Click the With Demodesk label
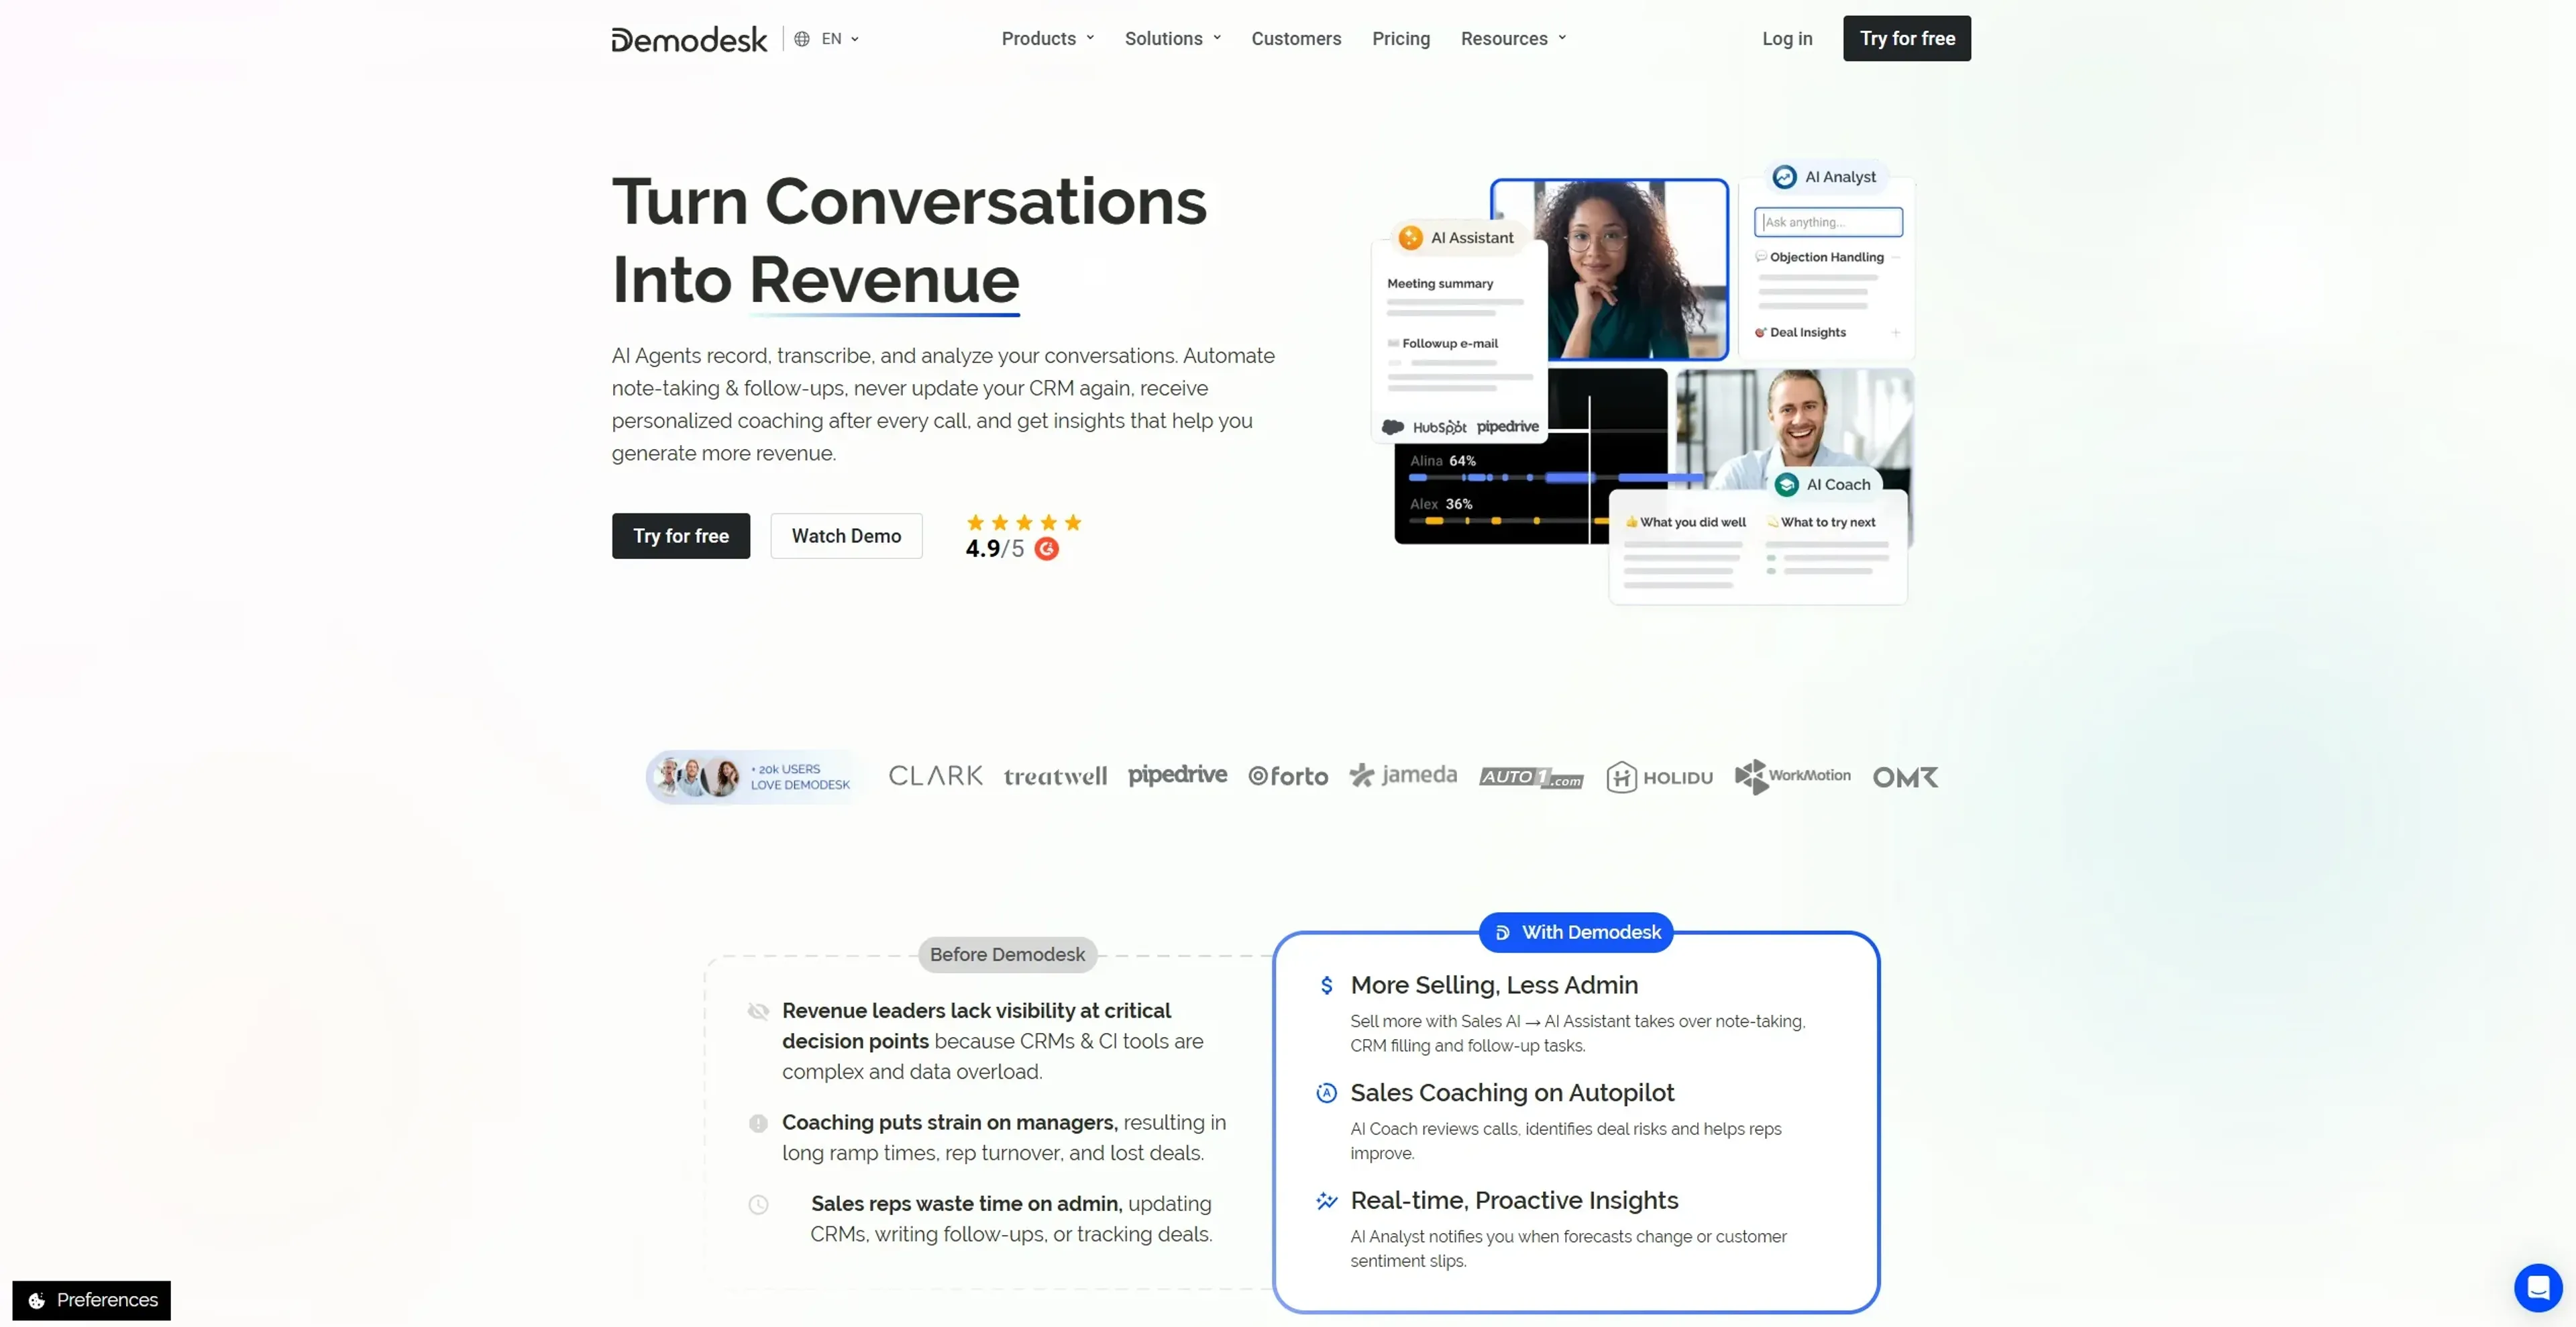The width and height of the screenshot is (2576, 1327). [x=1575, y=933]
